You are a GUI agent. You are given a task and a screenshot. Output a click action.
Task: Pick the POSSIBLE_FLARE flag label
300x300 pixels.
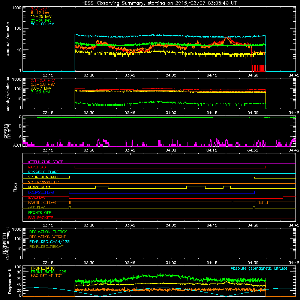click(43, 172)
